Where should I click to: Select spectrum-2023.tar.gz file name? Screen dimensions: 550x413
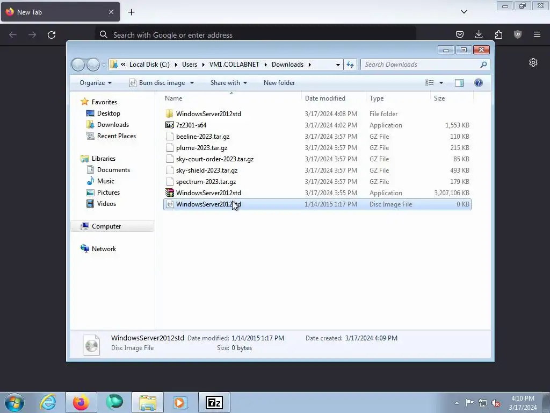coord(206,182)
